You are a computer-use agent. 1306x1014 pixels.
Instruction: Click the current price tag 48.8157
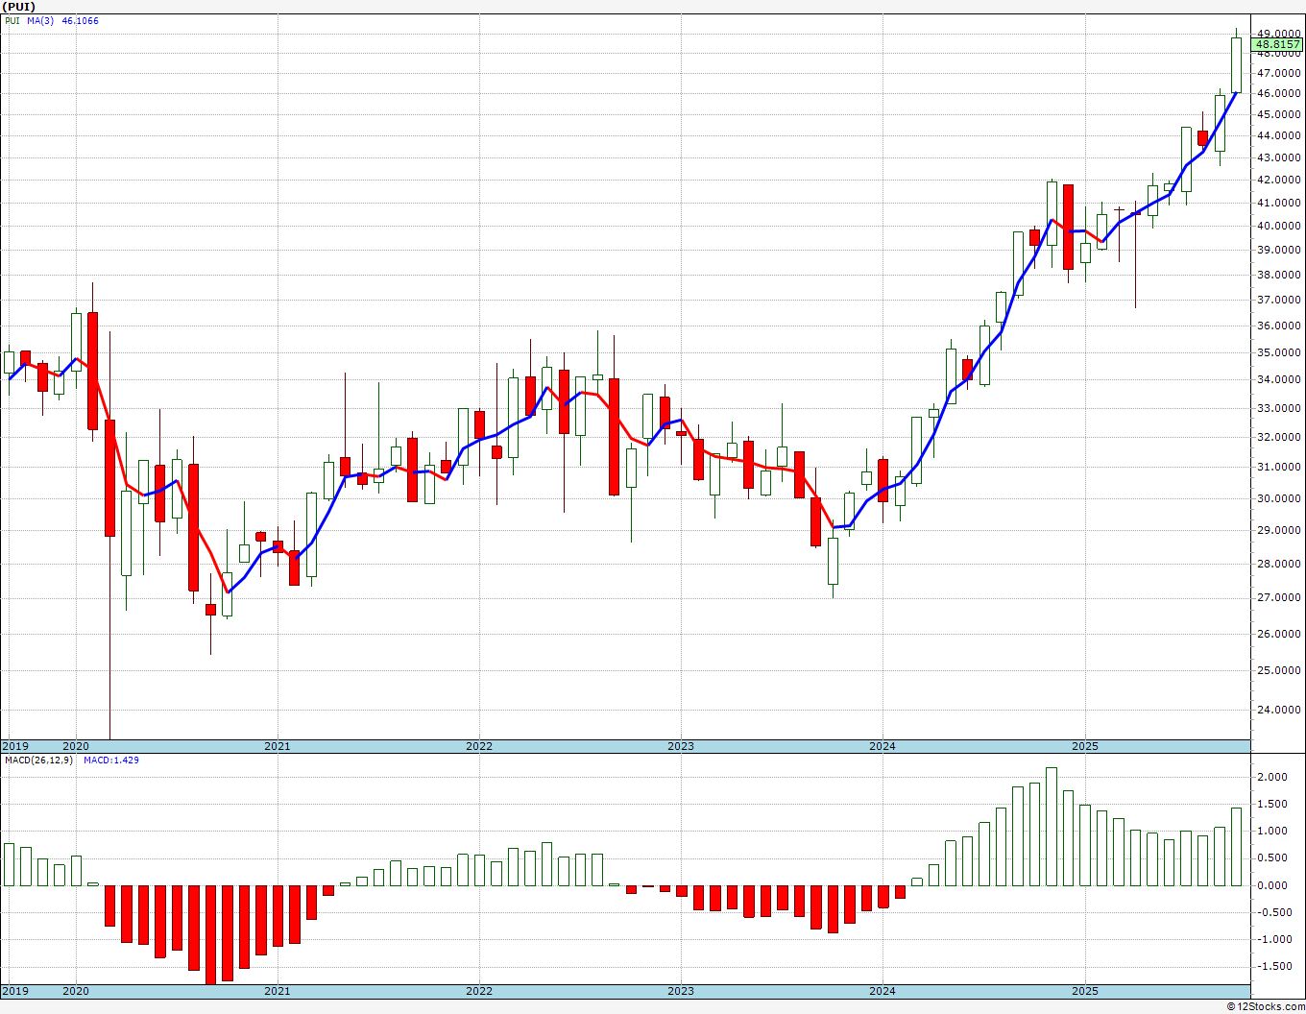point(1277,44)
